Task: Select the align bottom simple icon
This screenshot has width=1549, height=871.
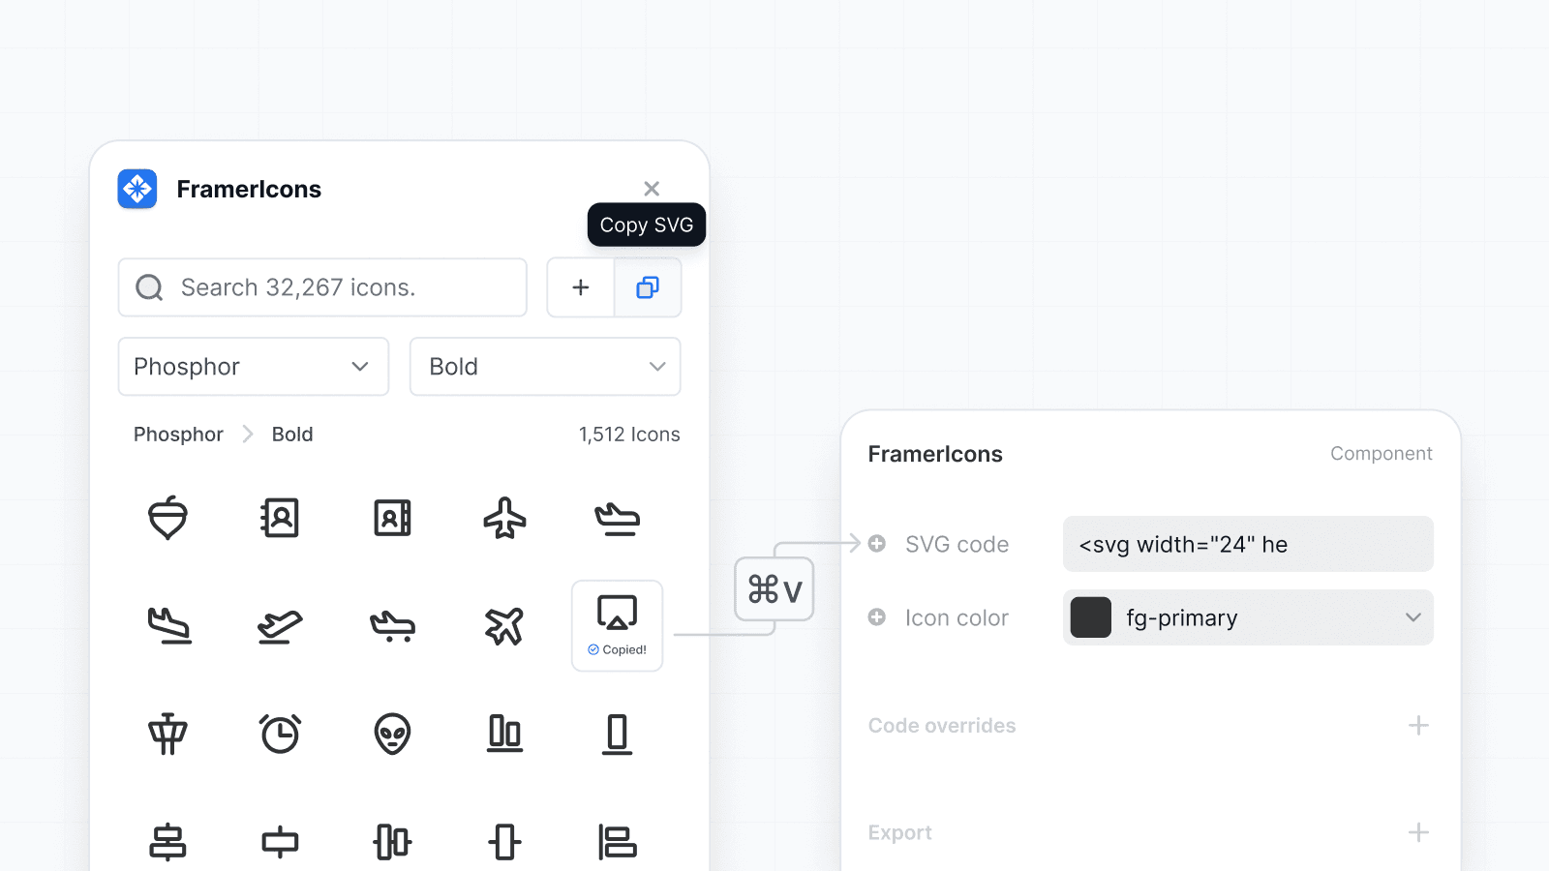Action: tap(617, 734)
